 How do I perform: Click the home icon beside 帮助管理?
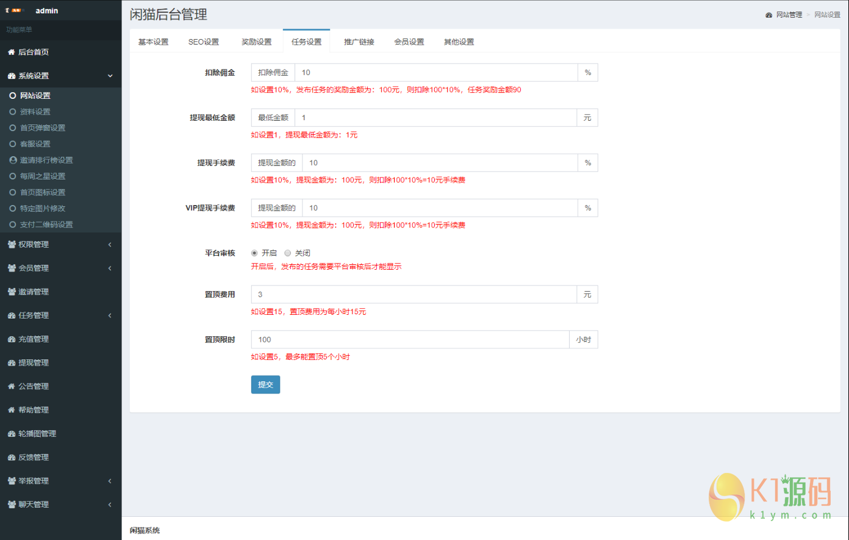pyautogui.click(x=12, y=411)
